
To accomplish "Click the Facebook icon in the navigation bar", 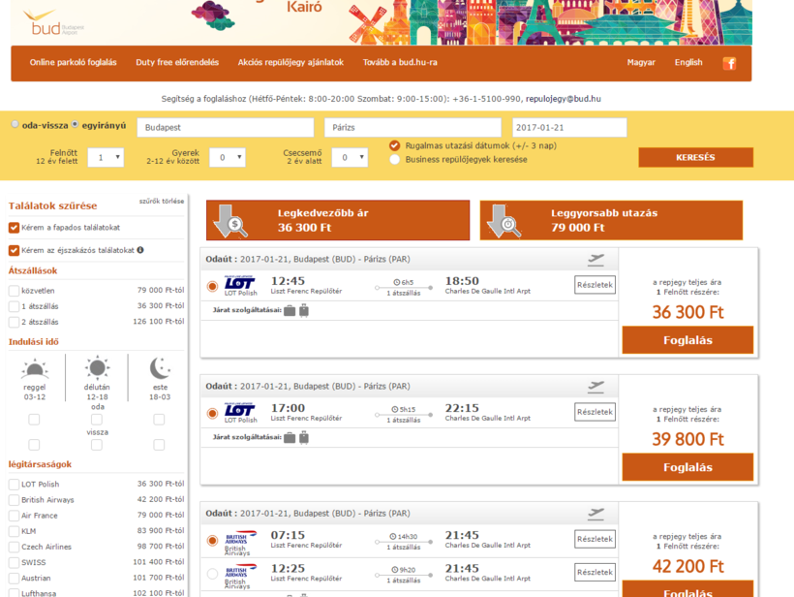I will [x=729, y=63].
